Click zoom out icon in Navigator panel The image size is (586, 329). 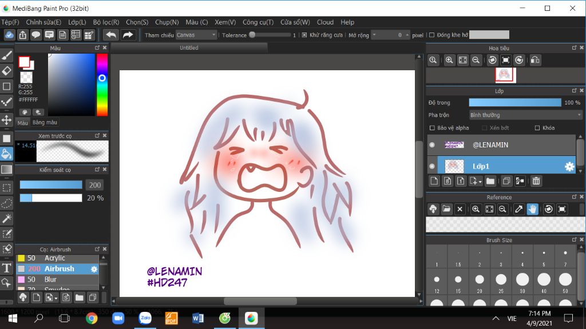point(476,60)
